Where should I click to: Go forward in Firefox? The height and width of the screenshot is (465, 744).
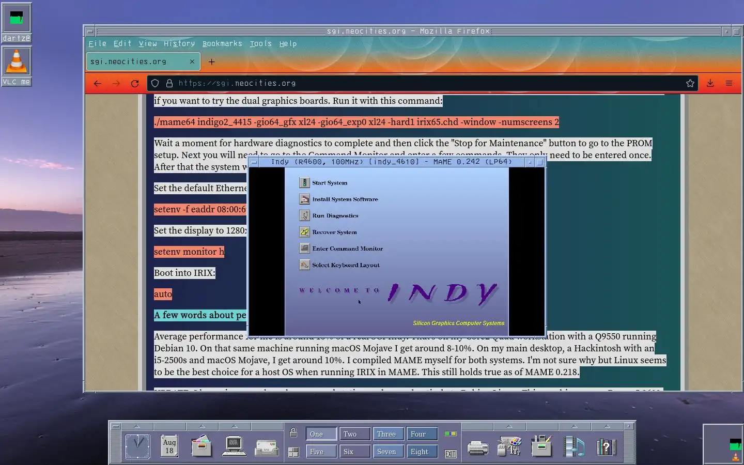coord(116,83)
